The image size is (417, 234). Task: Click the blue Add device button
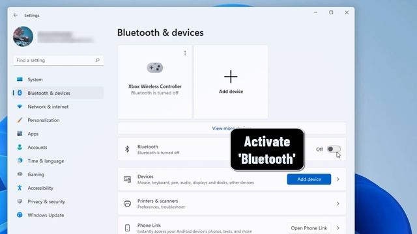click(x=309, y=179)
